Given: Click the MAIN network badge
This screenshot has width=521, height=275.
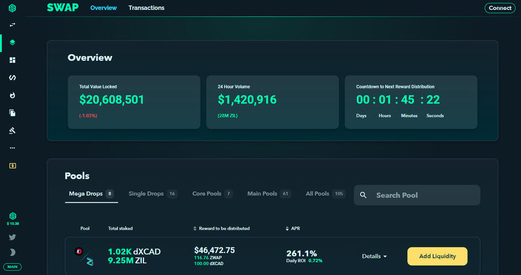Looking at the screenshot, I should (12, 267).
